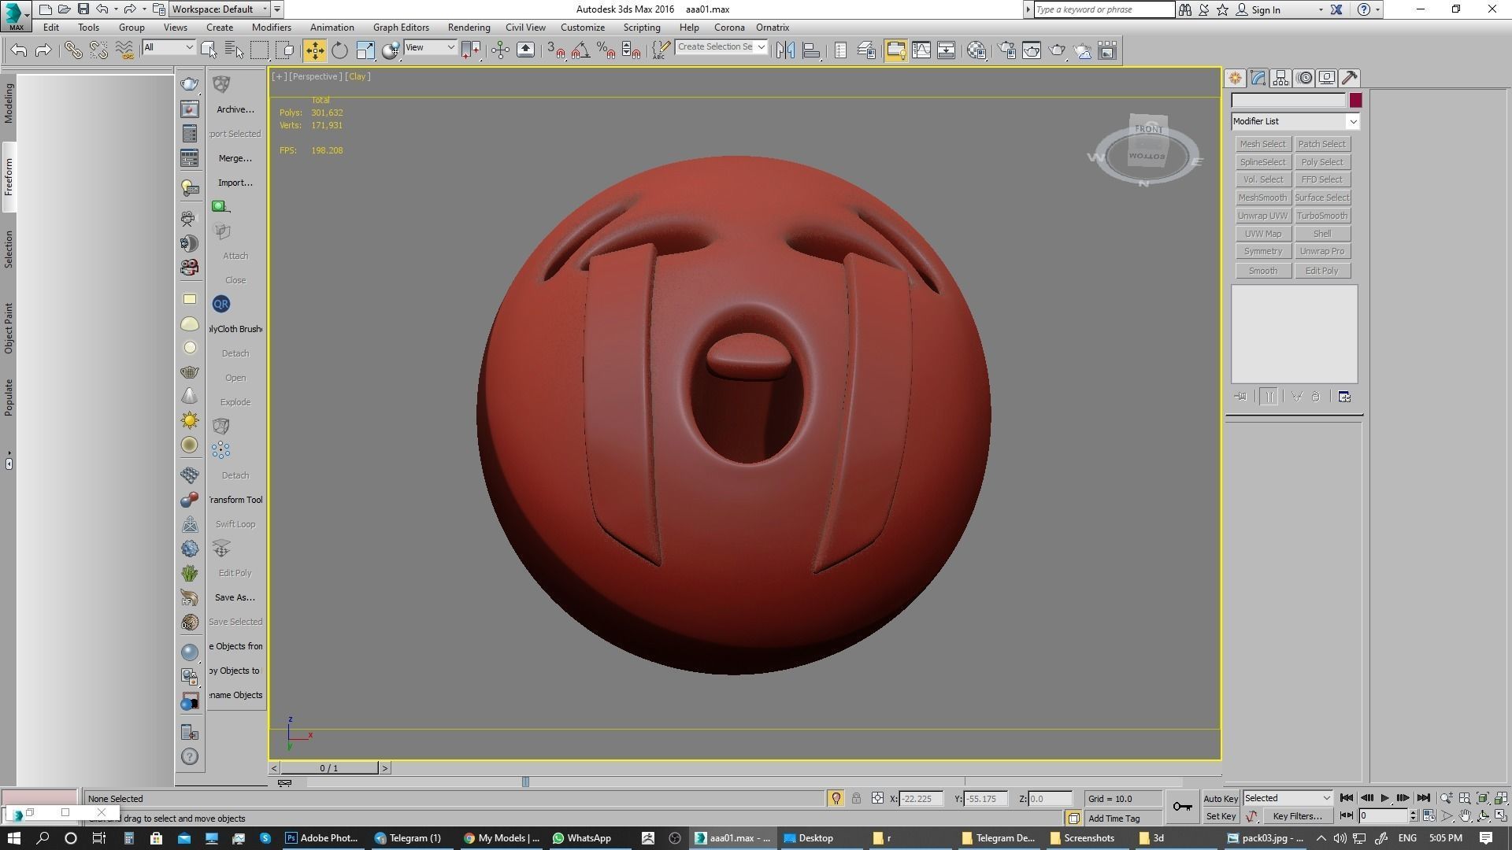Click the Unwrap UVW button
The width and height of the screenshot is (1512, 850).
tap(1262, 216)
